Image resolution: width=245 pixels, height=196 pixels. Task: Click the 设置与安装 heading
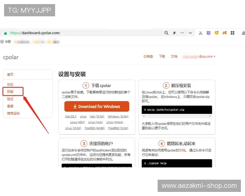(72, 74)
